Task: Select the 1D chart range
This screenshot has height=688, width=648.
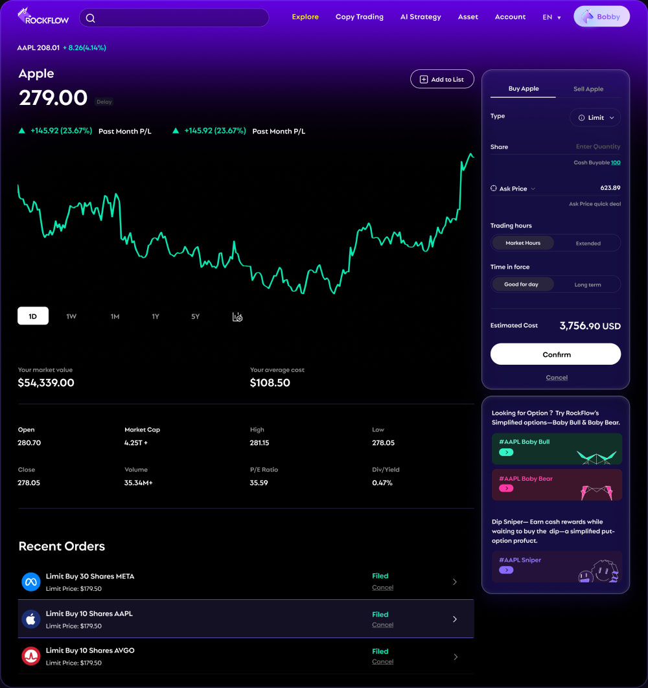Action: pyautogui.click(x=33, y=316)
